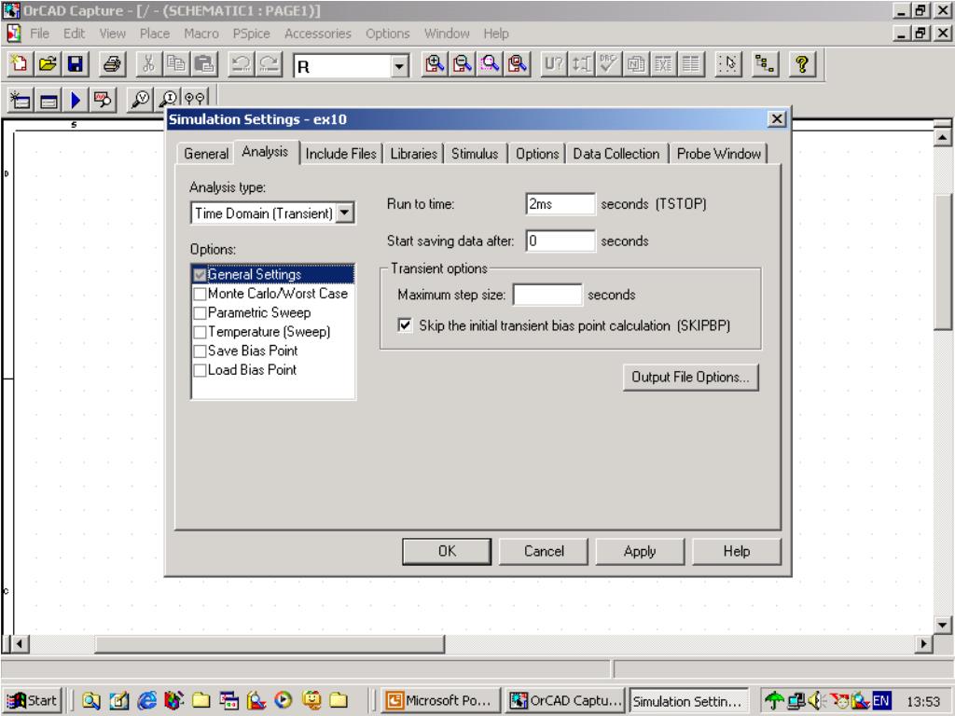Zoom out of the schematic
The image size is (955, 716).
pyautogui.click(x=463, y=64)
